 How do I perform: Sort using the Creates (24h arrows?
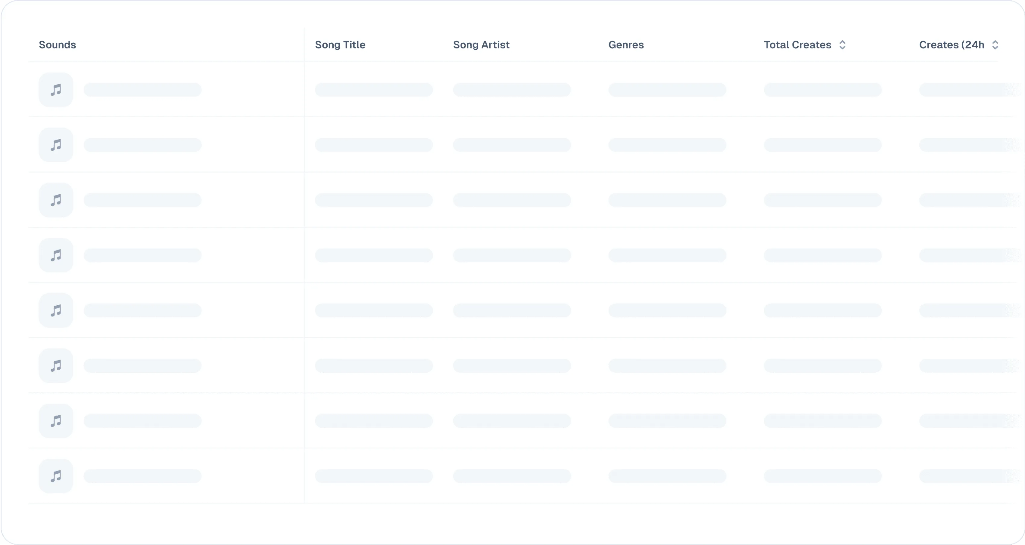[995, 45]
